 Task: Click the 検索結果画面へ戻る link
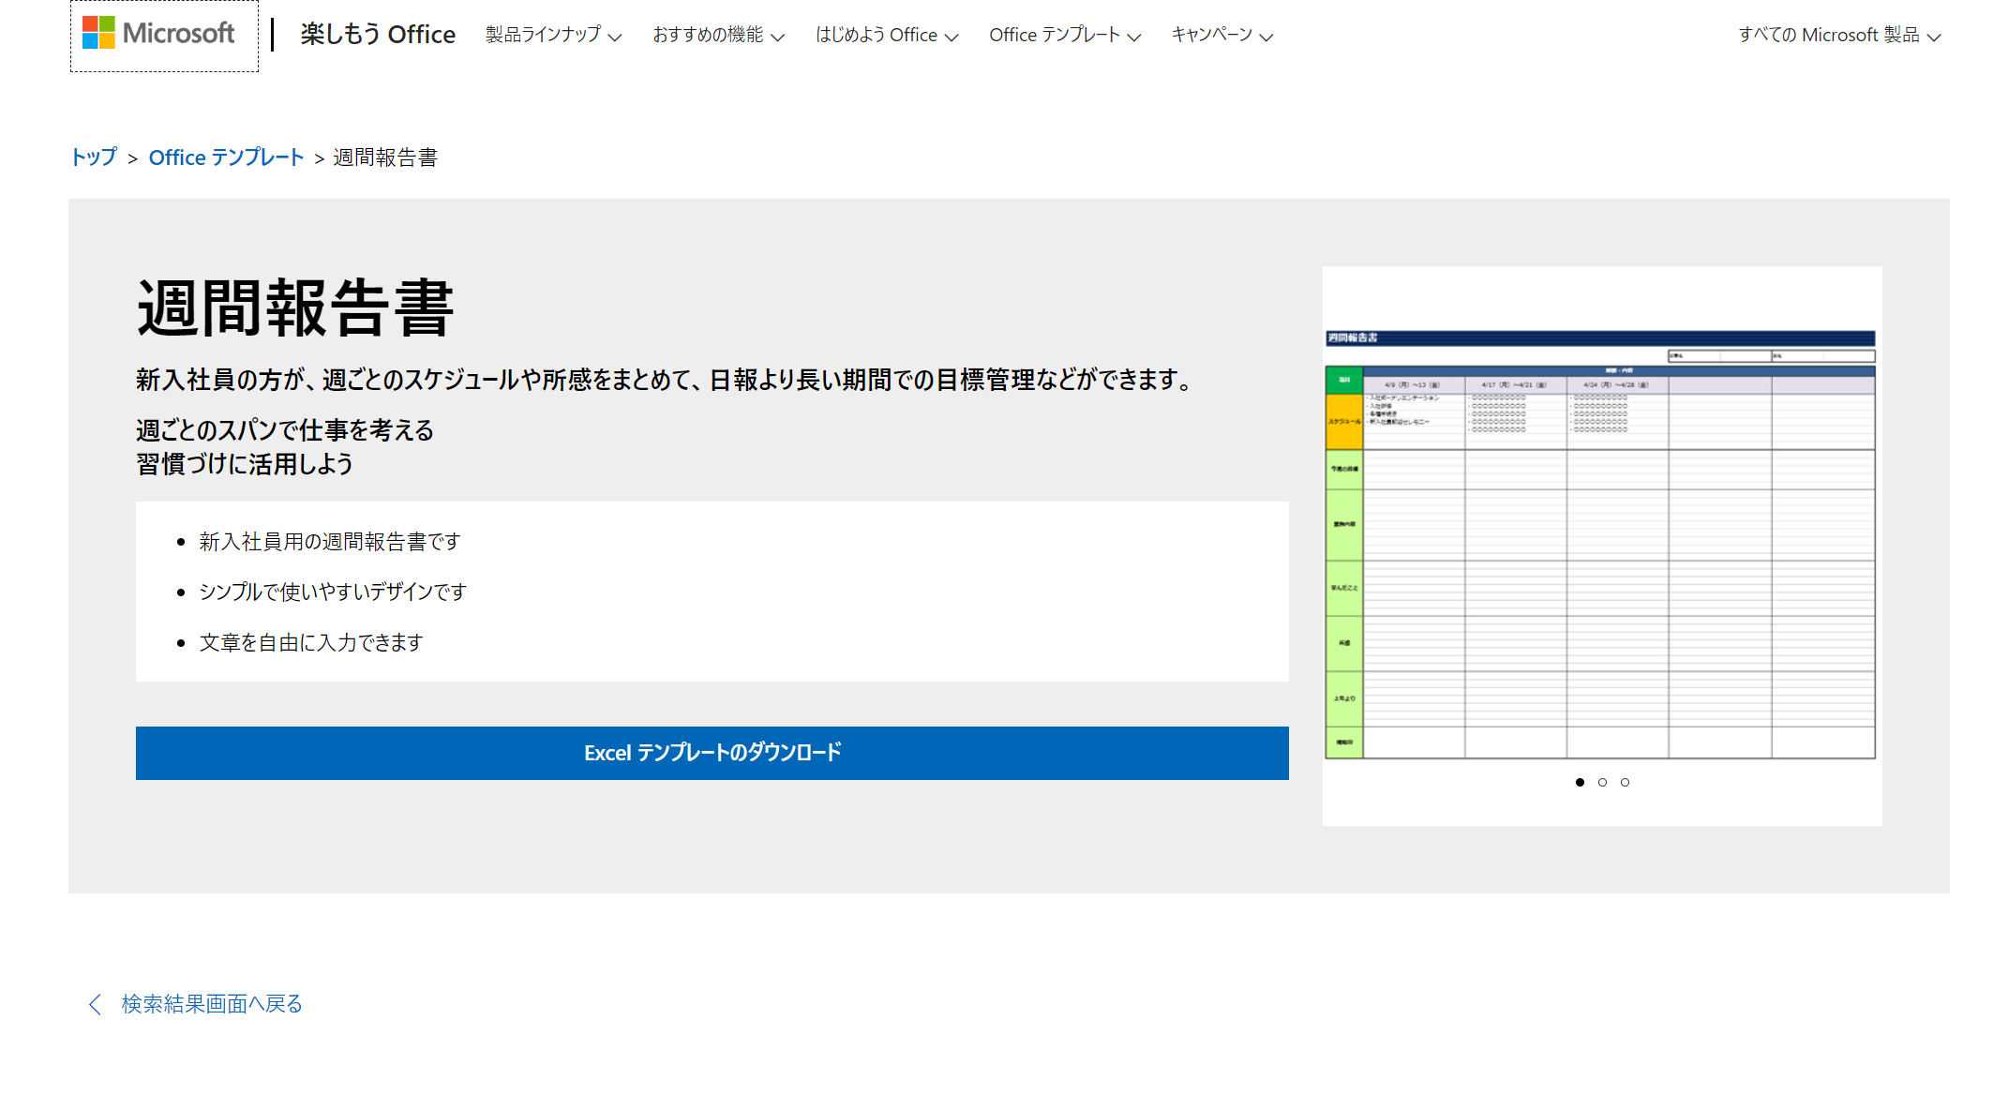click(210, 1004)
